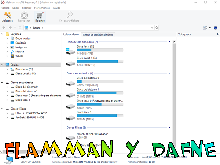Open the Ayuda menu

point(56,8)
